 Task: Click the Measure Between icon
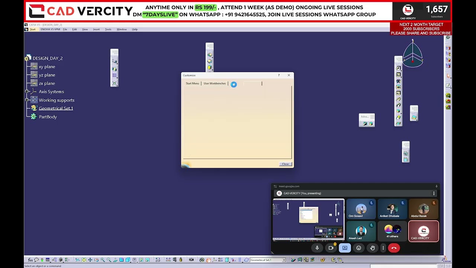(168, 260)
